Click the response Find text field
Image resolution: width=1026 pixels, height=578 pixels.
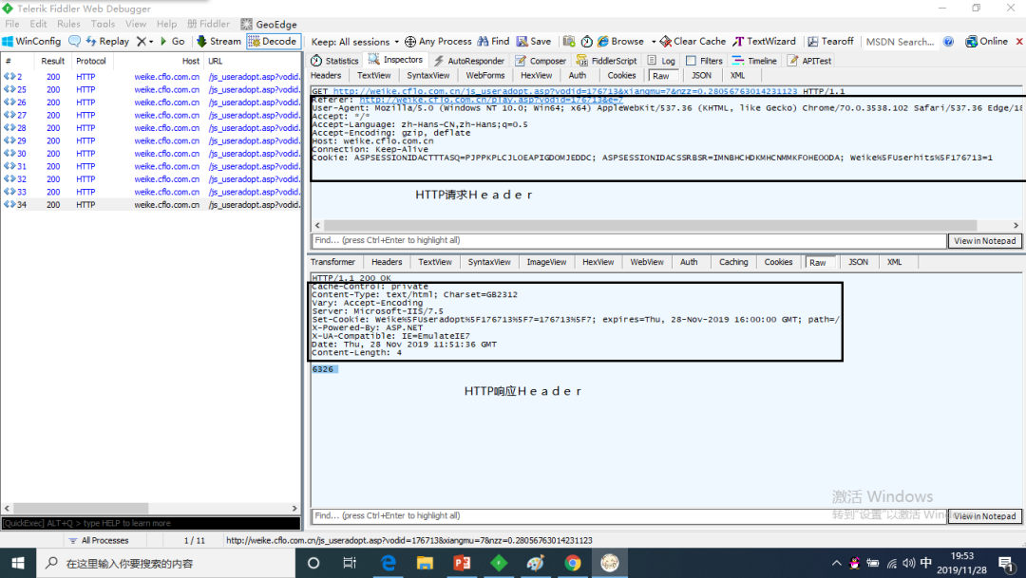tap(629, 516)
